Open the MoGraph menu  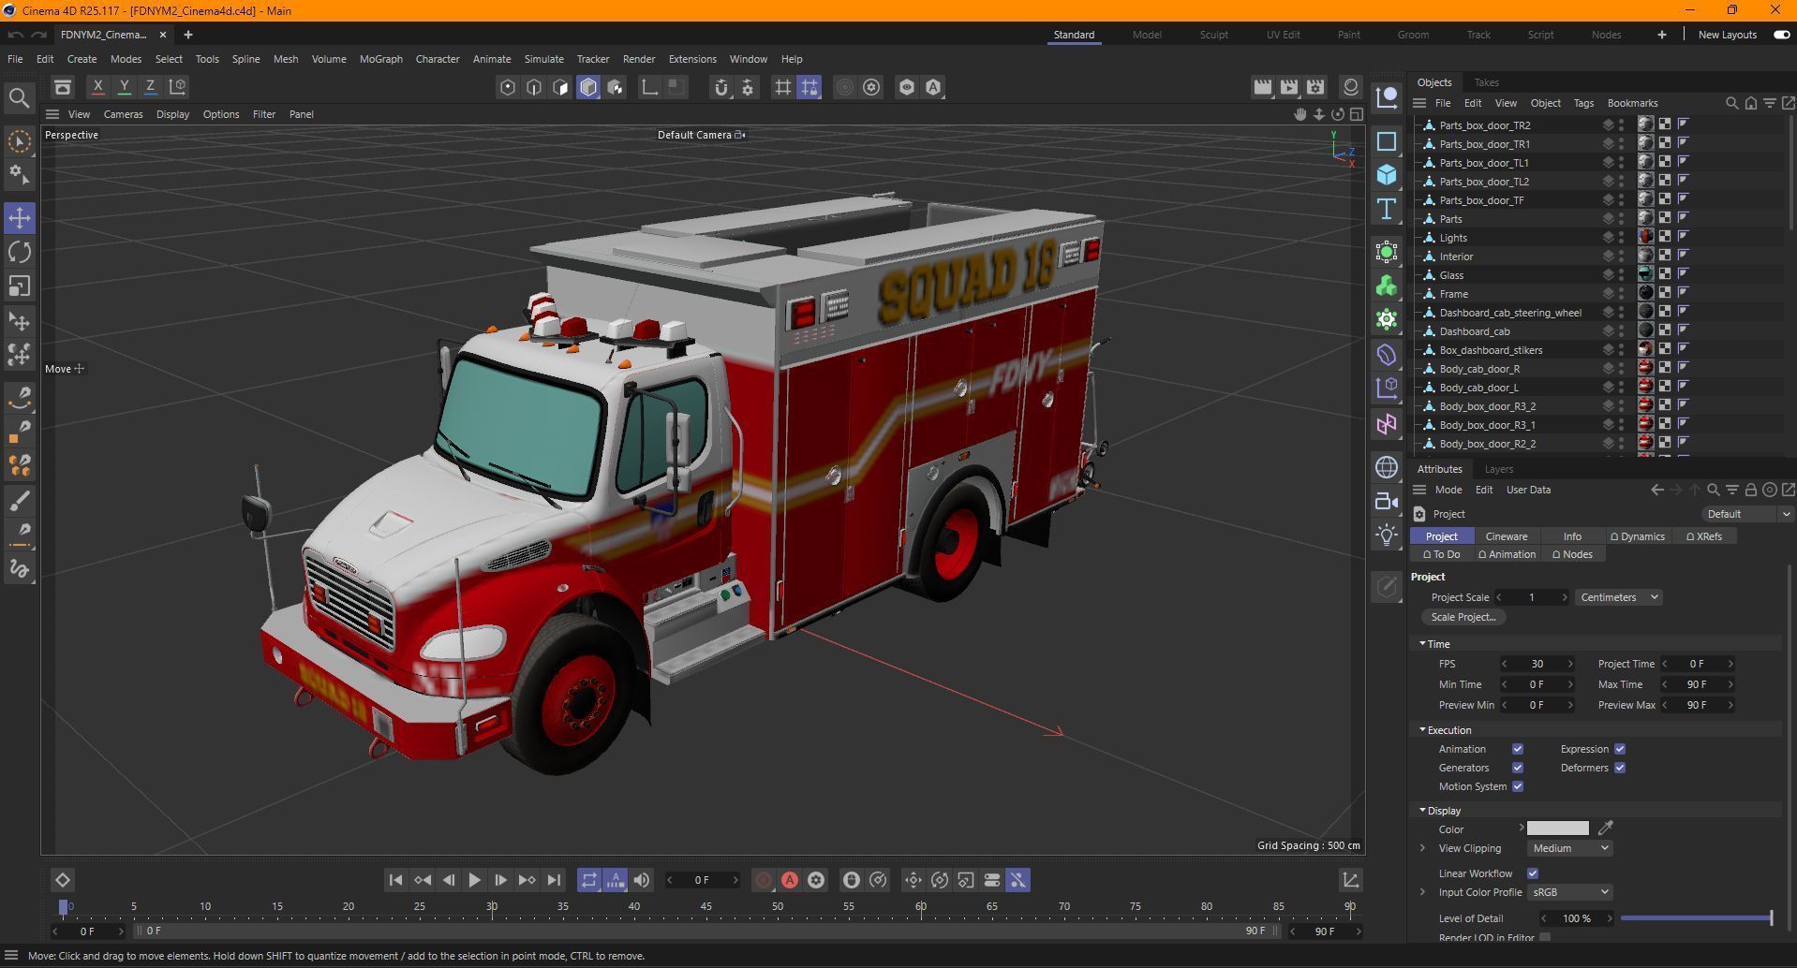pos(380,59)
